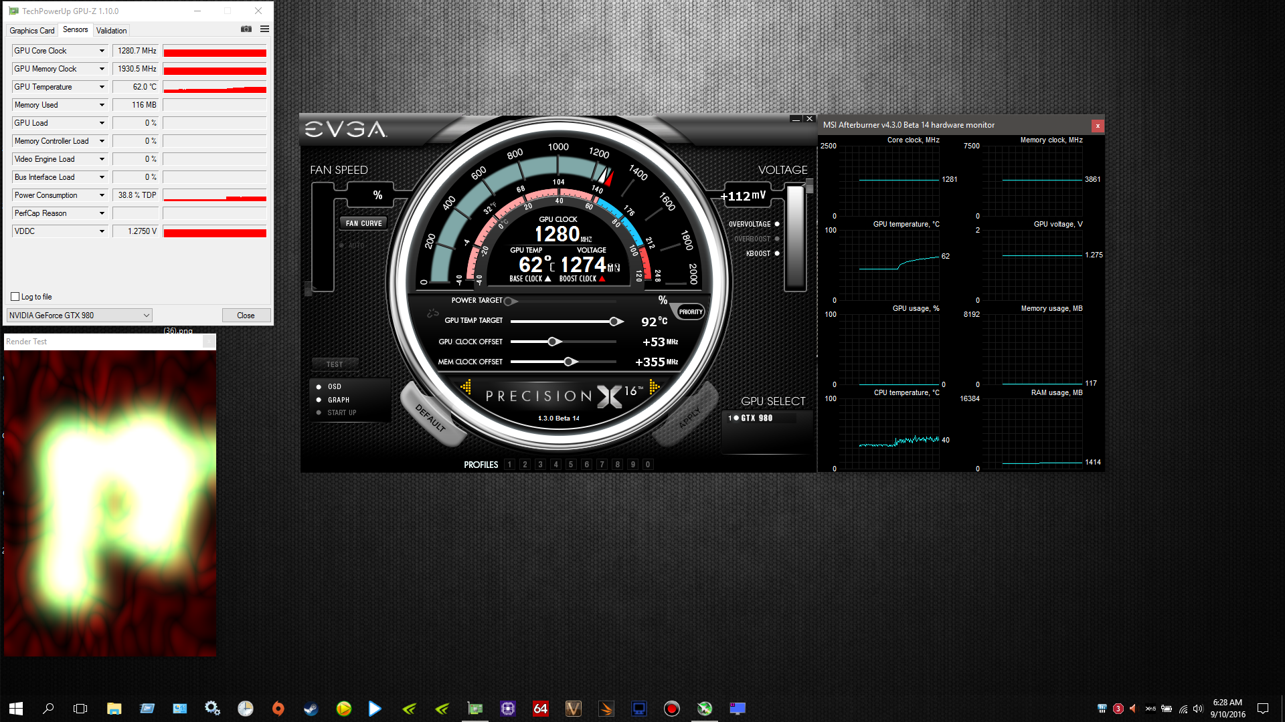Open the Action Center notification icon
Image resolution: width=1285 pixels, height=722 pixels.
point(1263,708)
